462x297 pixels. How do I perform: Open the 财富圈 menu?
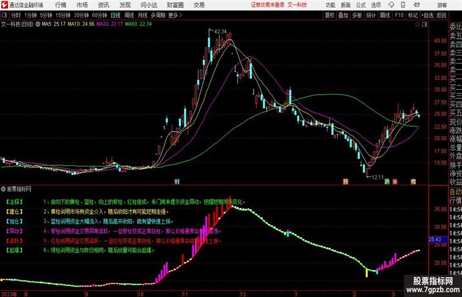(175, 5)
